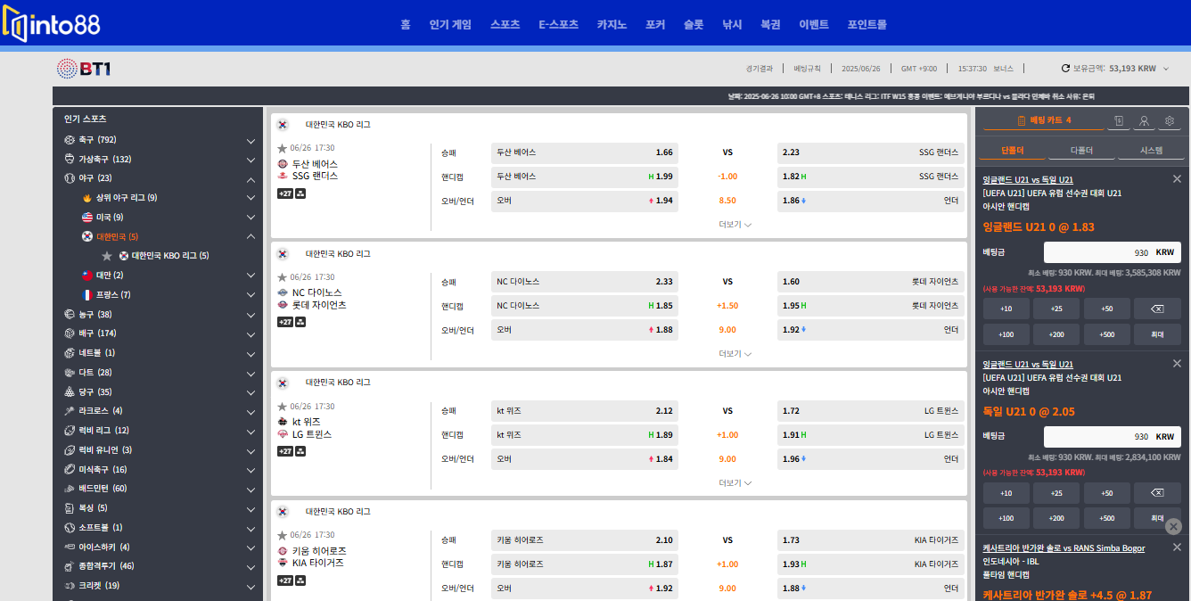The height and width of the screenshot is (601, 1191).
Task: Select 오버 1.88 for NC Dinos match
Action: tap(585, 330)
